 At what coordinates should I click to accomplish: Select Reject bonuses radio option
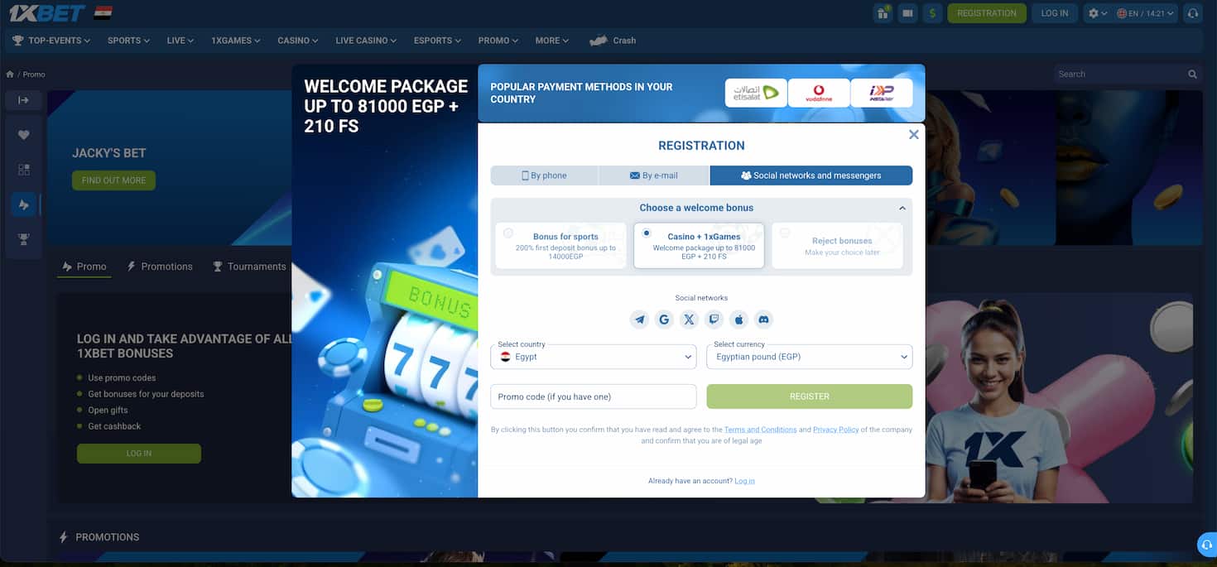(837, 245)
